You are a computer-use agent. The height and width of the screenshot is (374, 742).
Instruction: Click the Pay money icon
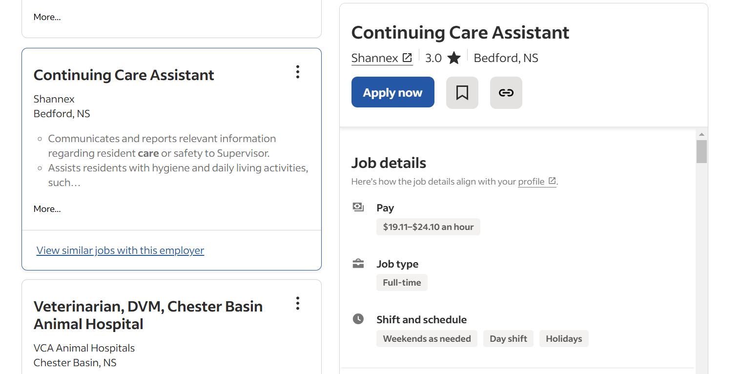[358, 208]
